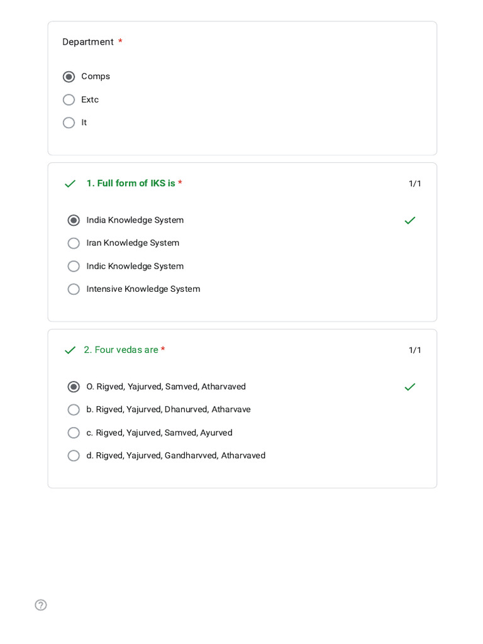Viewport: 483px width, 644px height.
Task: Pick option c ending in Ayurved
Action: (x=74, y=433)
